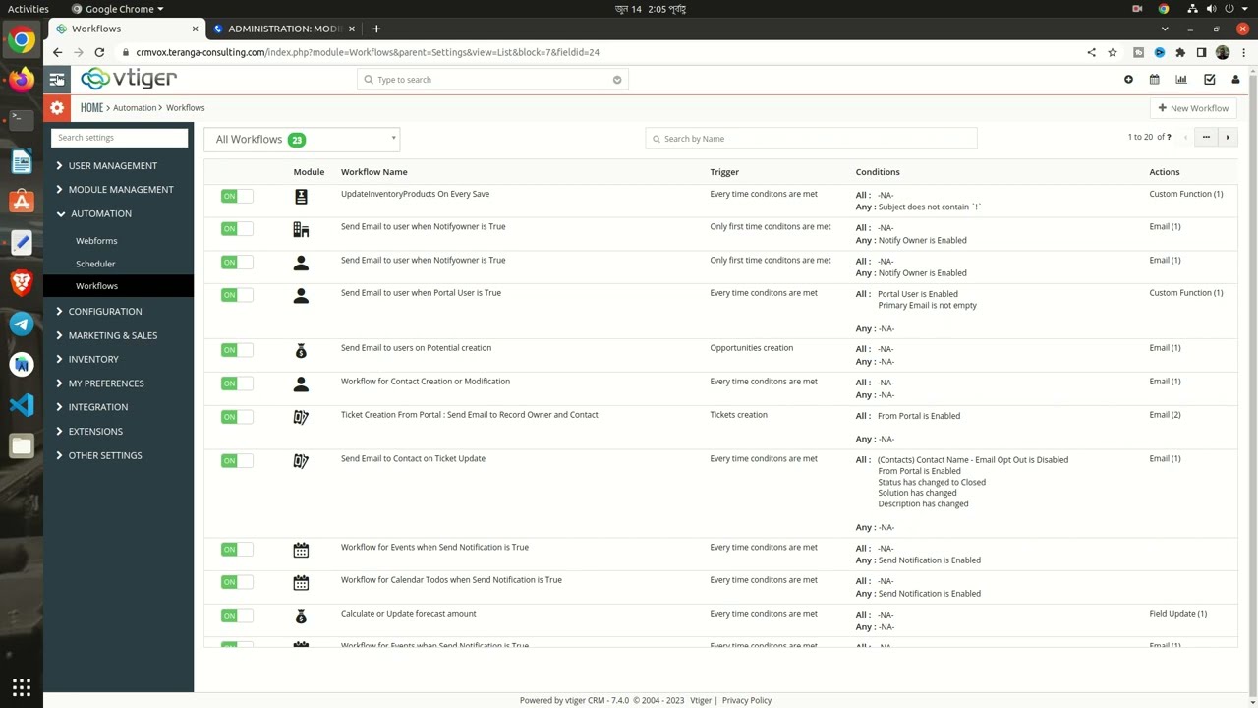
Task: Collapse the Automation settings section
Action: pyautogui.click(x=100, y=213)
